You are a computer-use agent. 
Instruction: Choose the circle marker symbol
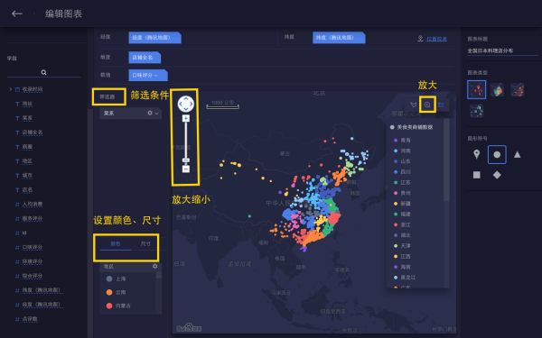(497, 154)
